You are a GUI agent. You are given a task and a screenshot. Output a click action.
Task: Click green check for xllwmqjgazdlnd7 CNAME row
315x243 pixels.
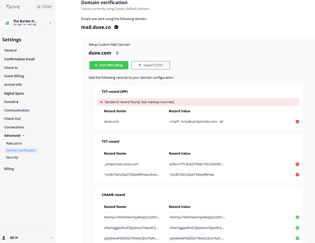(297, 228)
